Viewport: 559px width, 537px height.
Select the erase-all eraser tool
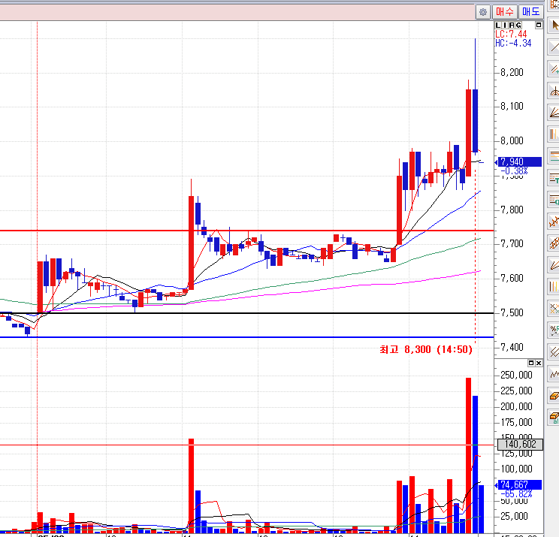(554, 418)
